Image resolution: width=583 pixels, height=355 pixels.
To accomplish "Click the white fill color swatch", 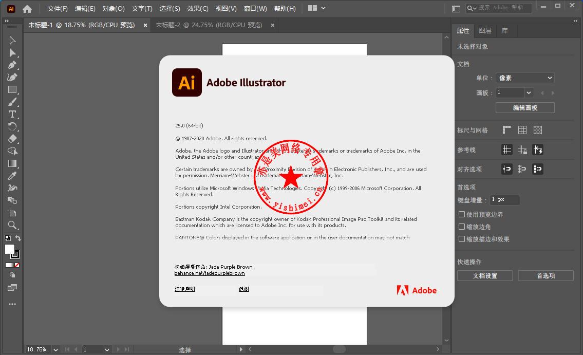I will (x=10, y=249).
